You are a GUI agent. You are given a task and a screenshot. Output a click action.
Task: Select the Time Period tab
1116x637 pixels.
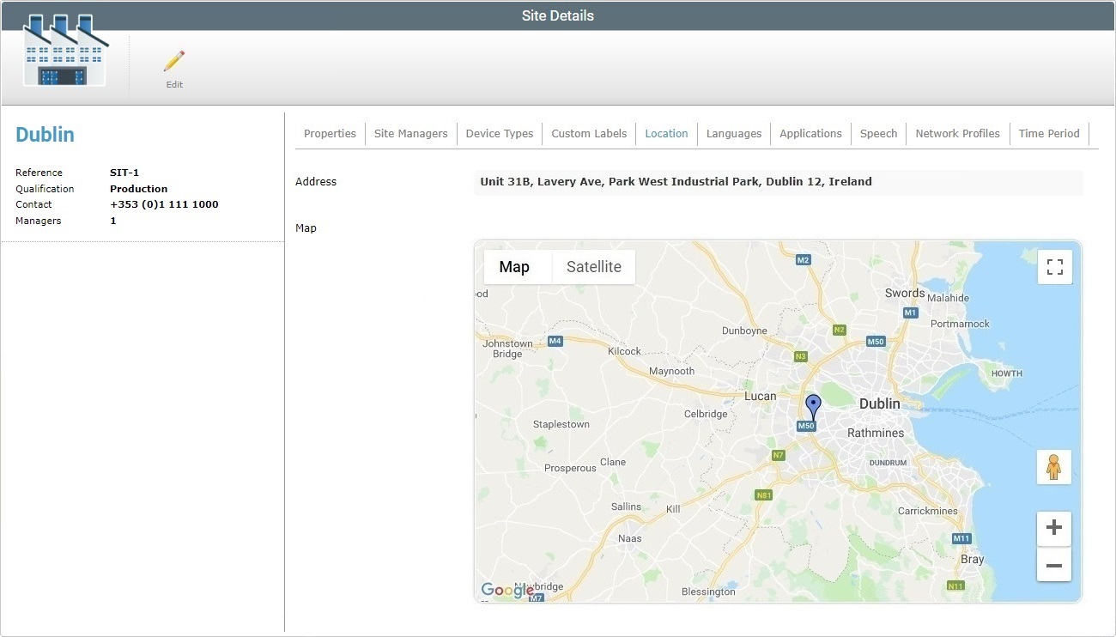coord(1049,133)
